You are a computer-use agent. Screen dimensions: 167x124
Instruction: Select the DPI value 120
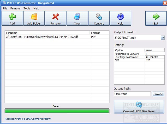[x=148, y=60]
